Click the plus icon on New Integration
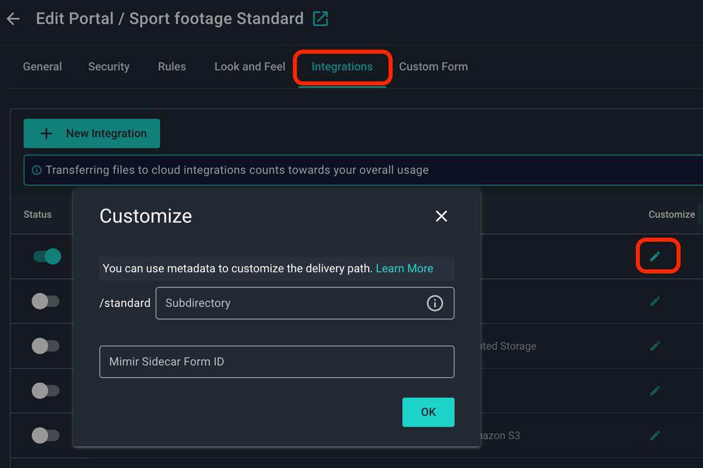 coord(47,133)
